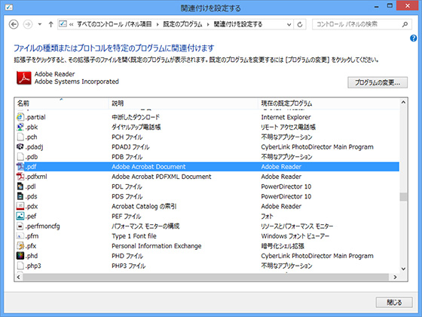Click 関連付けを設定する breadcrumb
Viewport: 422px width, 317px height.
point(238,24)
